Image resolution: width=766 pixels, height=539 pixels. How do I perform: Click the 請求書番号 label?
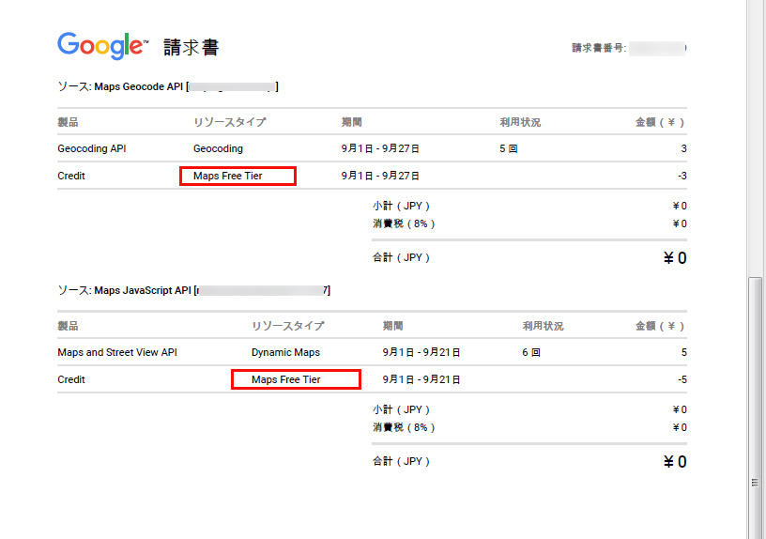pos(599,48)
